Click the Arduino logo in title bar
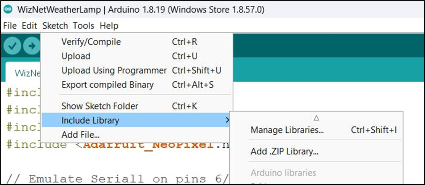Screen dimensions: 425x185 (8, 9)
